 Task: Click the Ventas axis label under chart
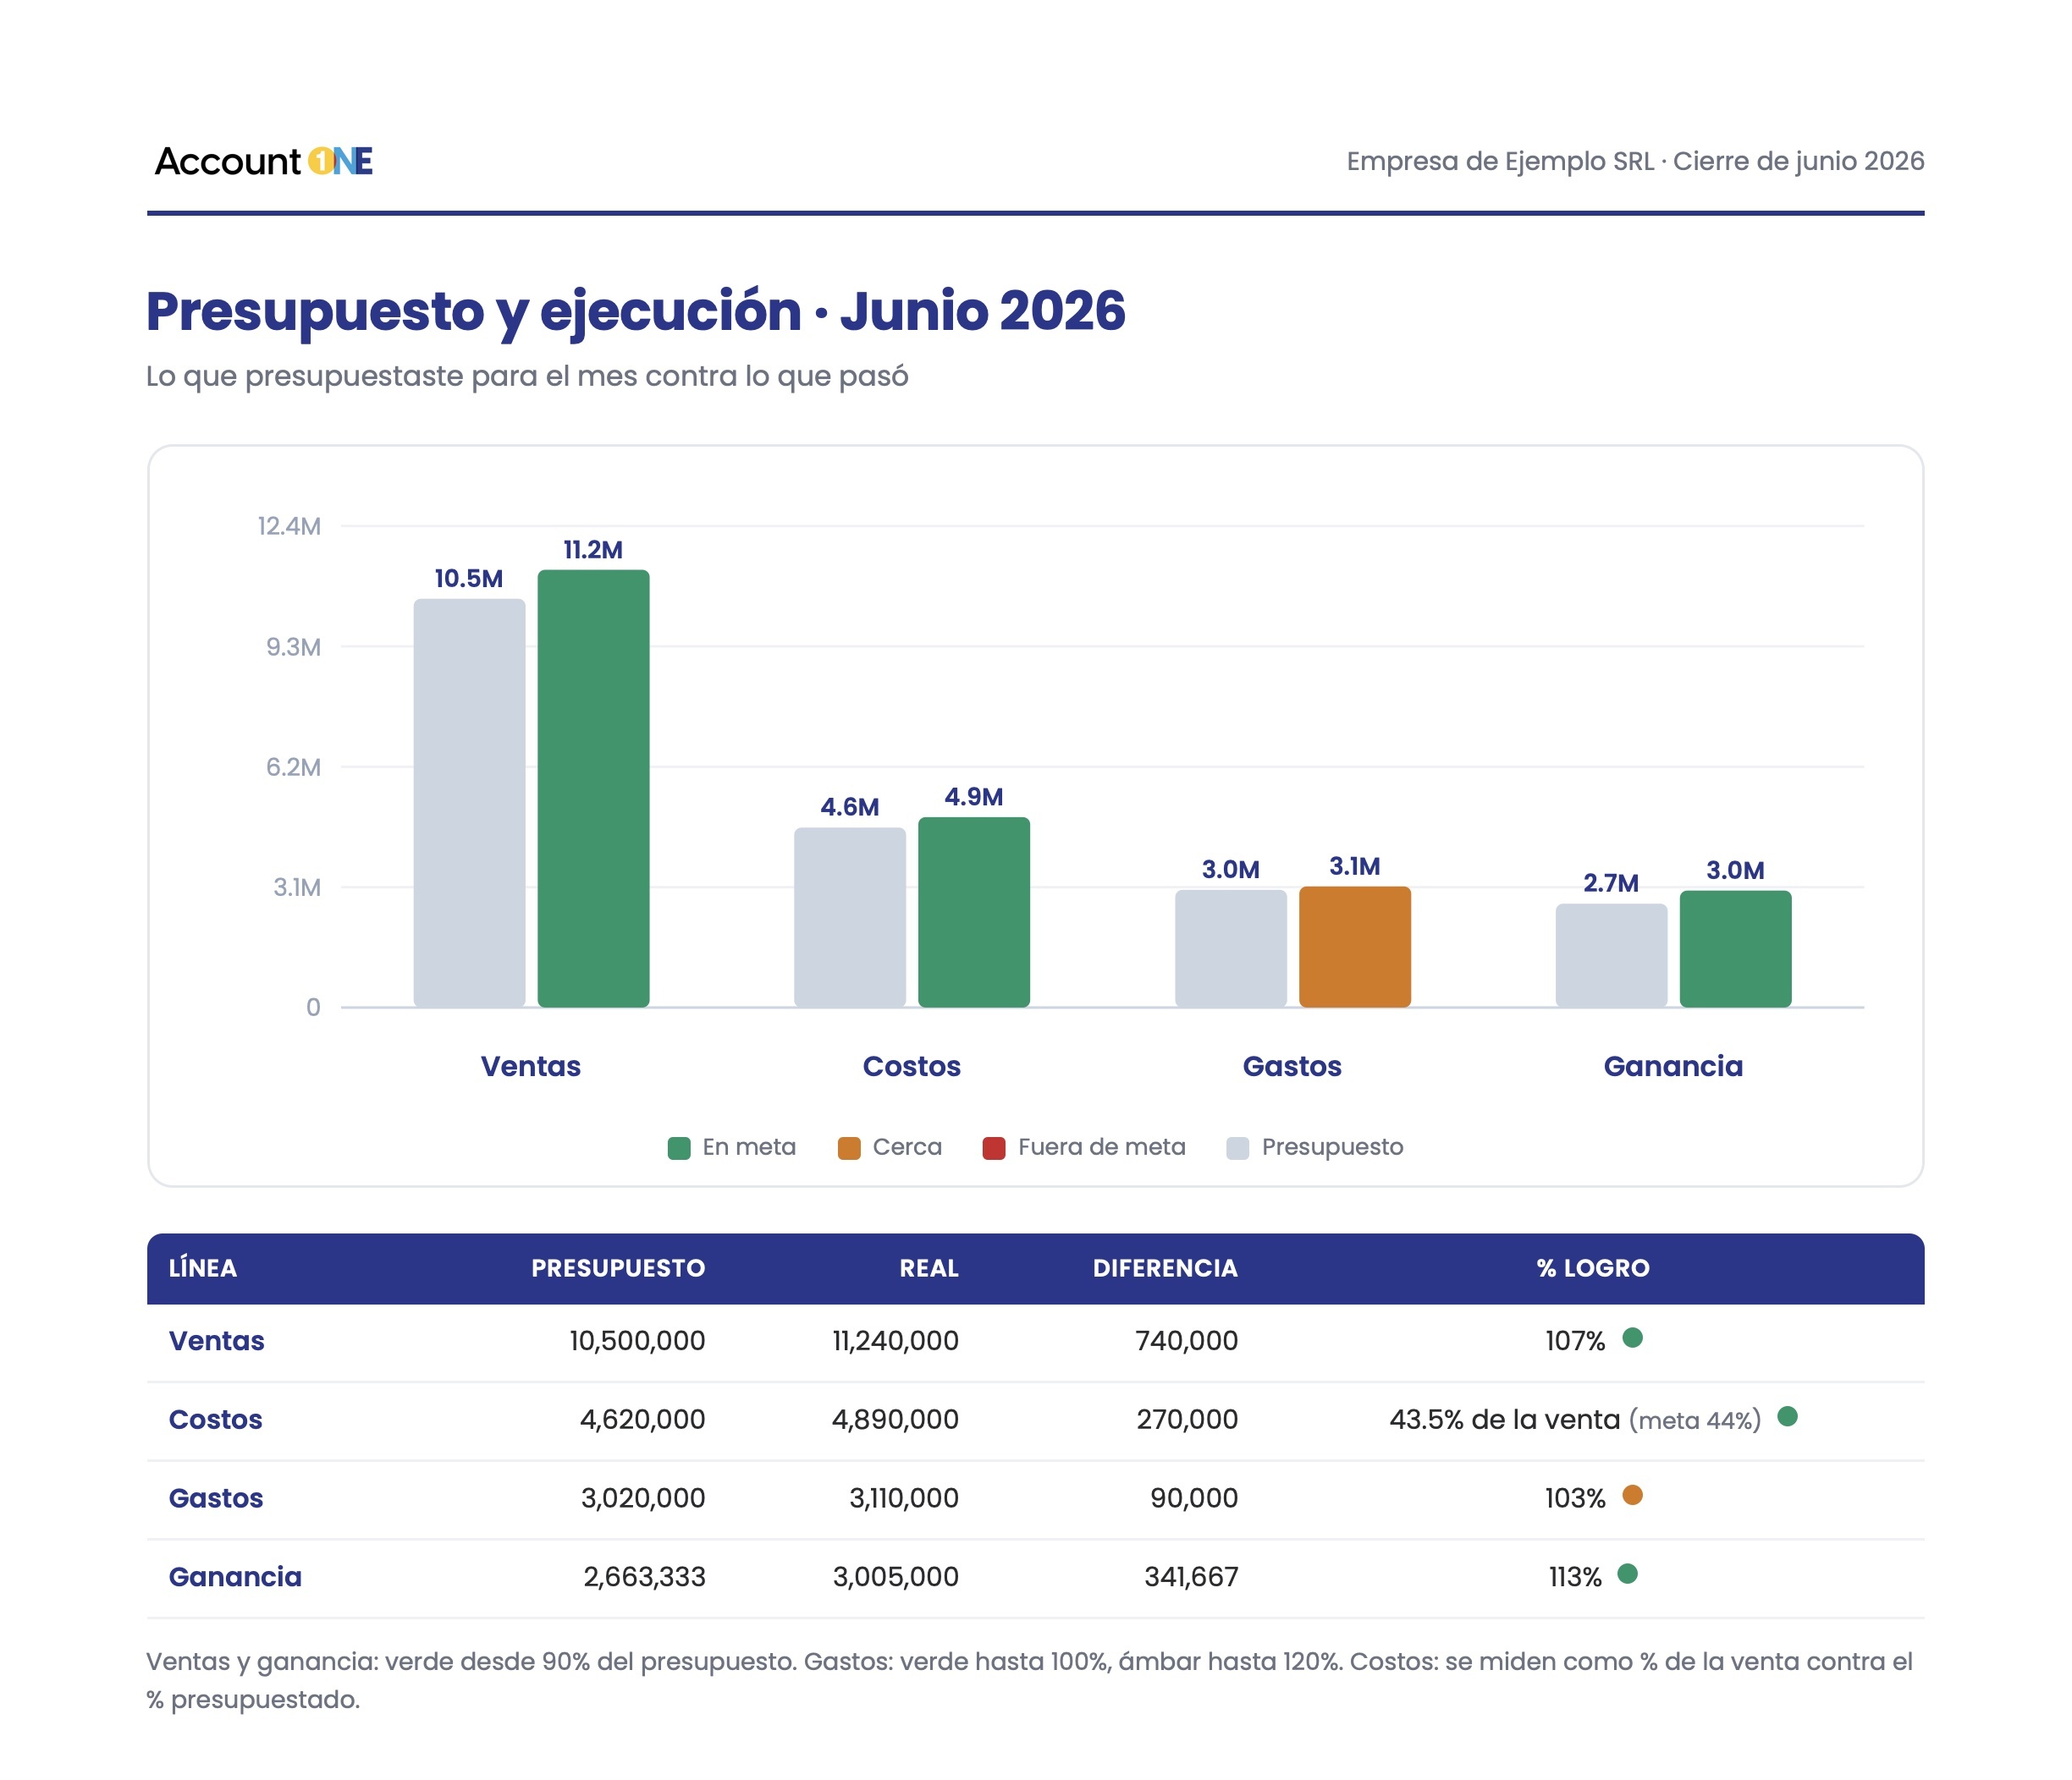point(531,1067)
